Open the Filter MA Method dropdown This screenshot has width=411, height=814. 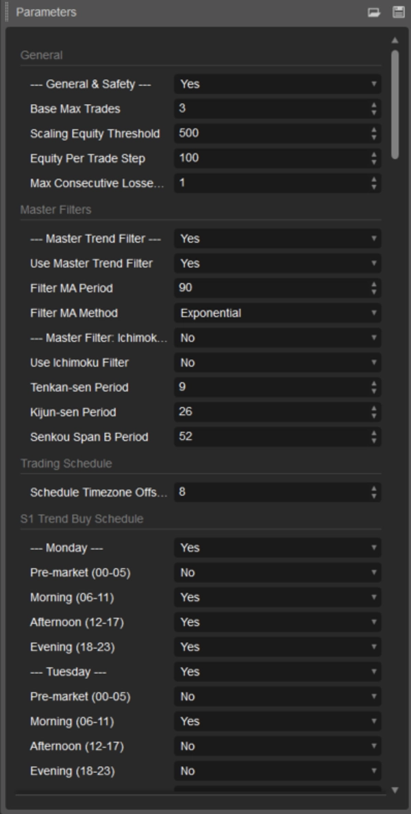click(277, 312)
